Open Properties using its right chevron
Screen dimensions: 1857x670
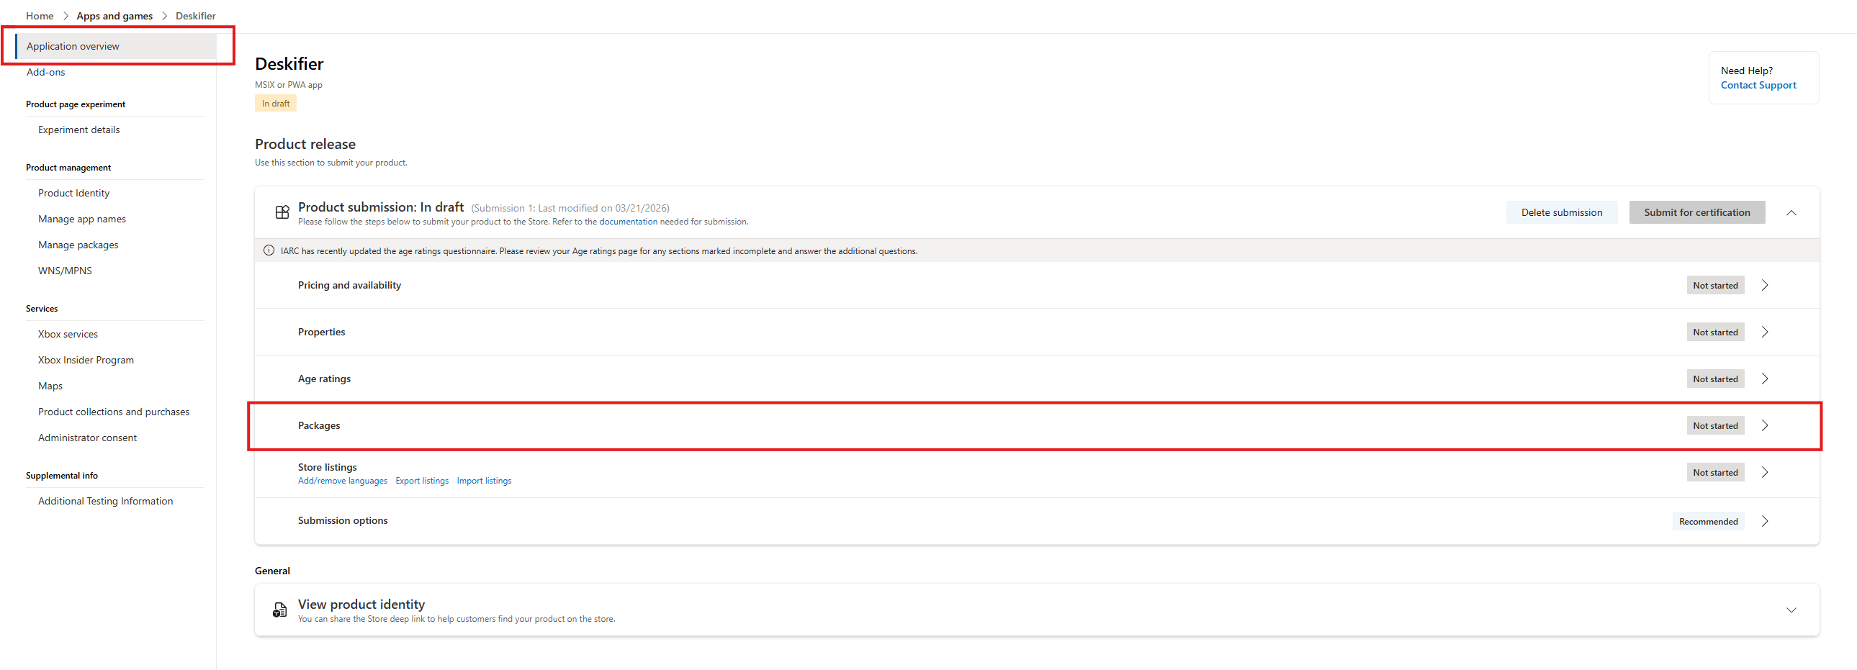point(1765,332)
